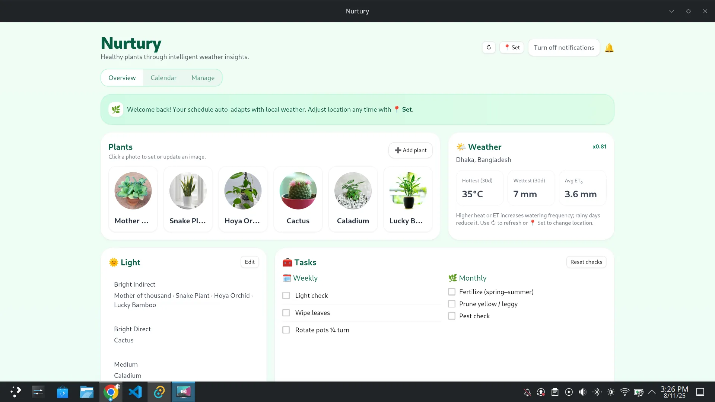Switch to the Calendar tab
This screenshot has width=715, height=402.
[x=163, y=77]
